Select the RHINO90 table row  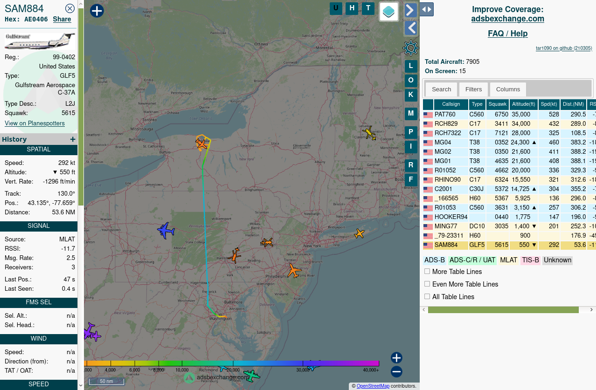tap(509, 180)
